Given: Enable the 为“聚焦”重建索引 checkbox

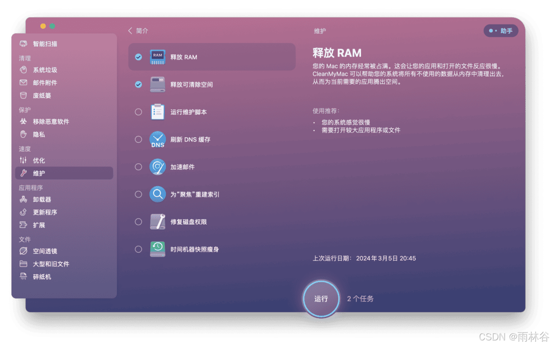Looking at the screenshot, I should (138, 194).
